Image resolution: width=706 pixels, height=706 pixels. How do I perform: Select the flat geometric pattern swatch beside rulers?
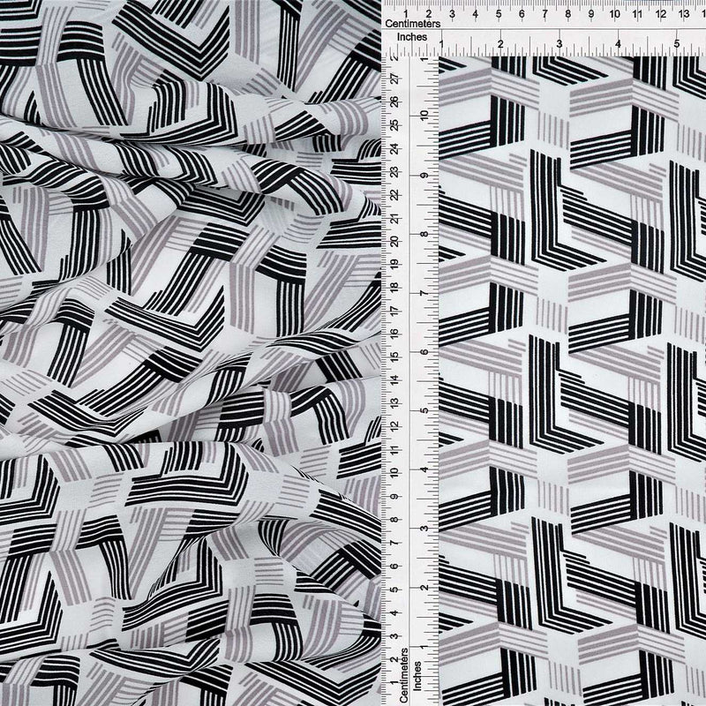point(572,381)
